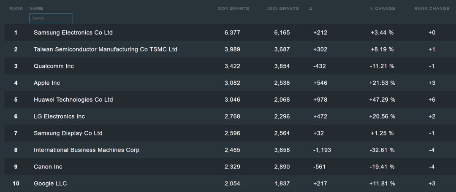Select Apple Inc name cell

click(x=47, y=83)
